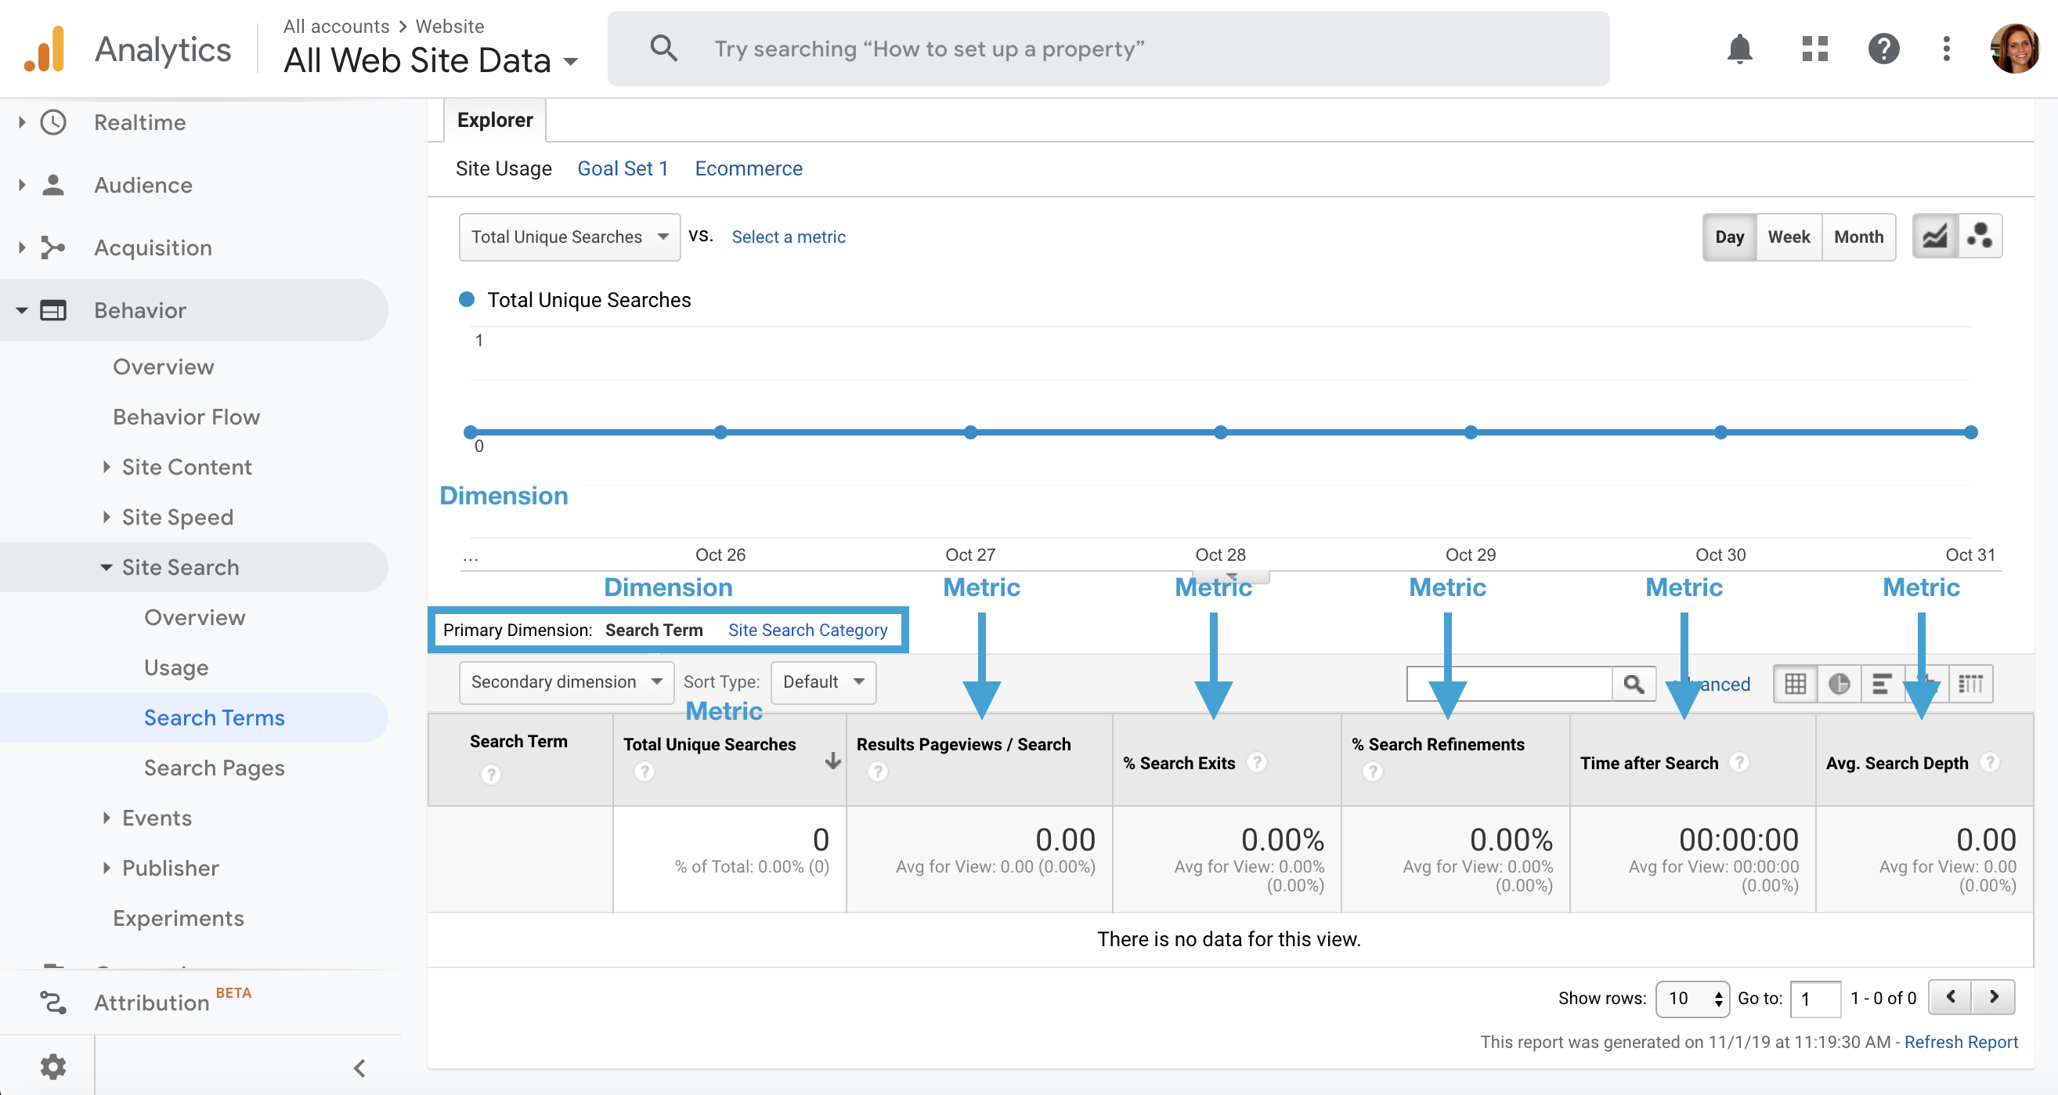The width and height of the screenshot is (2058, 1095).
Task: Open the Secondary dimension dropdown
Action: tap(565, 681)
